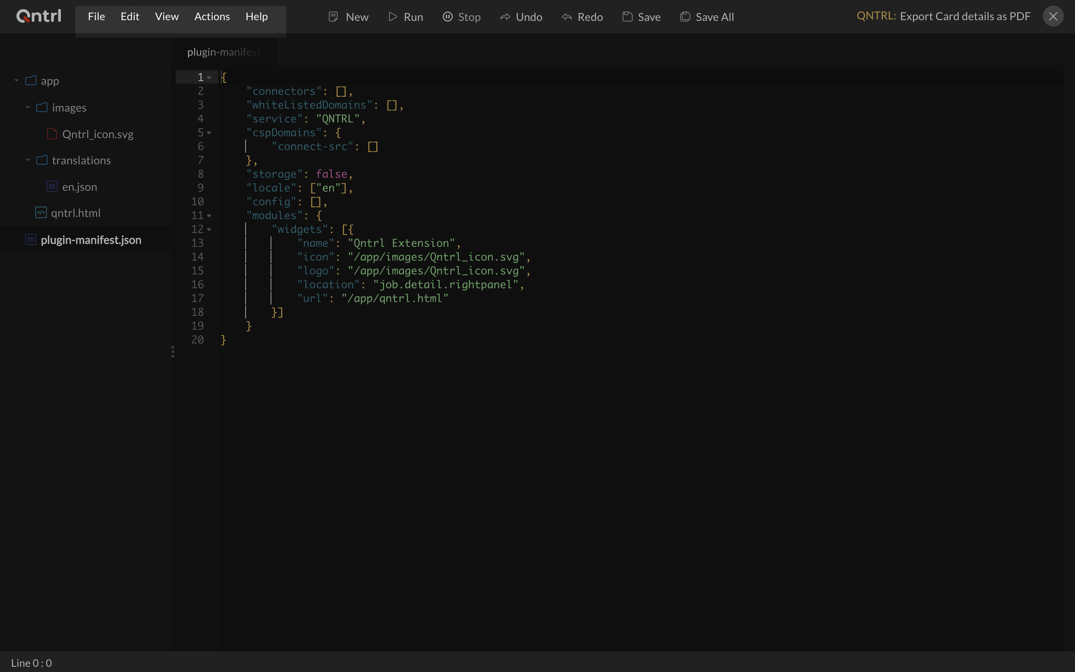Click the qntrl.html code file icon

point(41,212)
